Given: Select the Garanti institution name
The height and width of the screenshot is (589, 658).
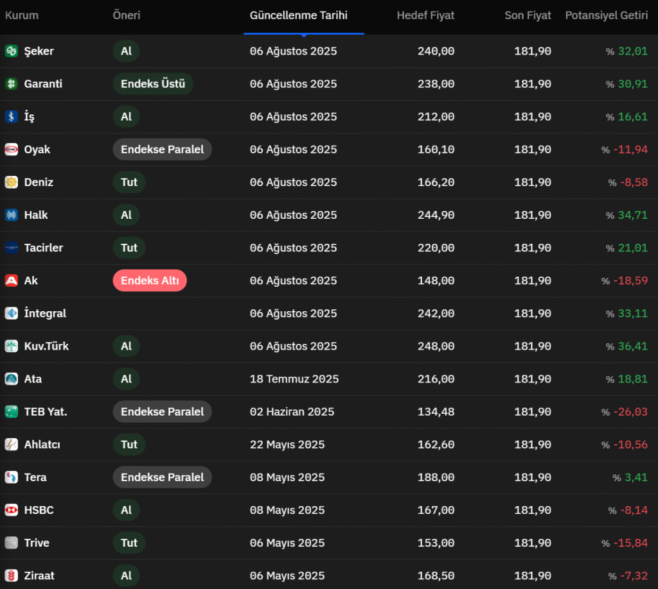Looking at the screenshot, I should (x=43, y=84).
